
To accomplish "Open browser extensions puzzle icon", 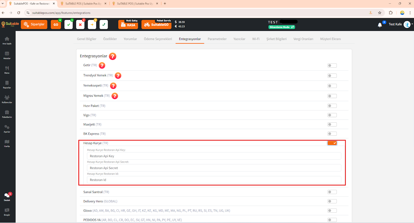I will [x=391, y=13].
